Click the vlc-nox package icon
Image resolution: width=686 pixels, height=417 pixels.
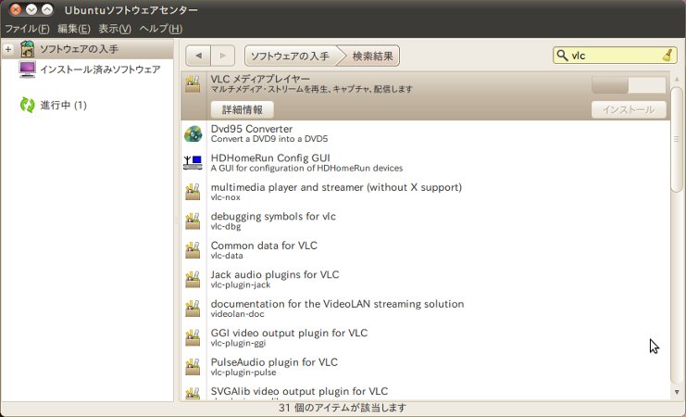click(x=193, y=192)
